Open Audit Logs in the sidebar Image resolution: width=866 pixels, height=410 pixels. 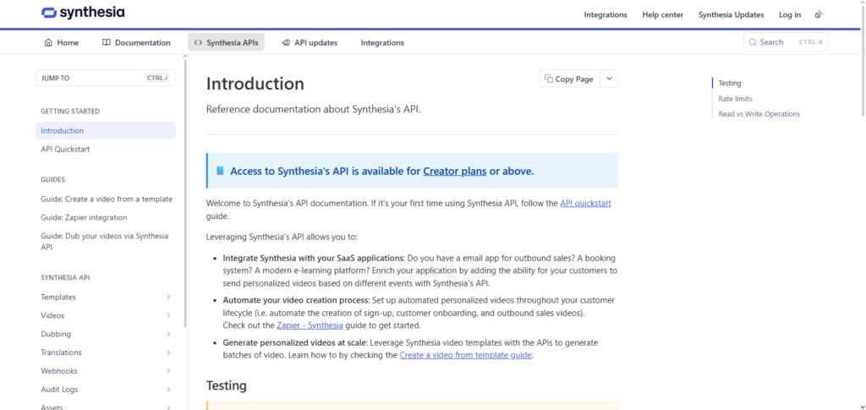click(x=59, y=389)
